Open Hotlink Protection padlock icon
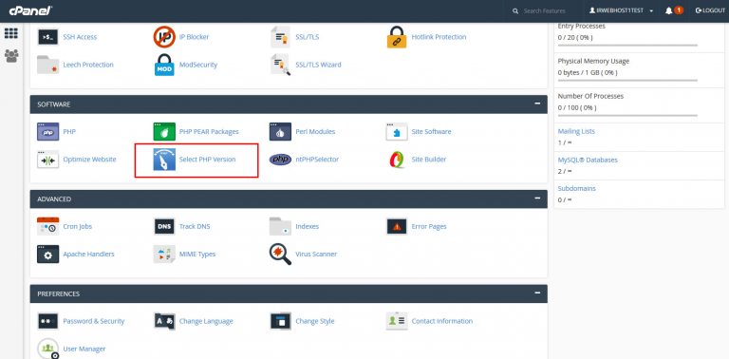The height and width of the screenshot is (359, 729). 397,37
